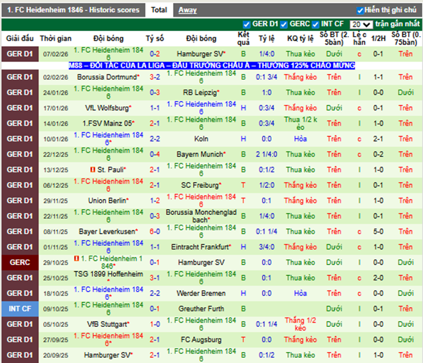Click 'Thắng 1/2 kèo' result in Stuttgart row

(300, 324)
